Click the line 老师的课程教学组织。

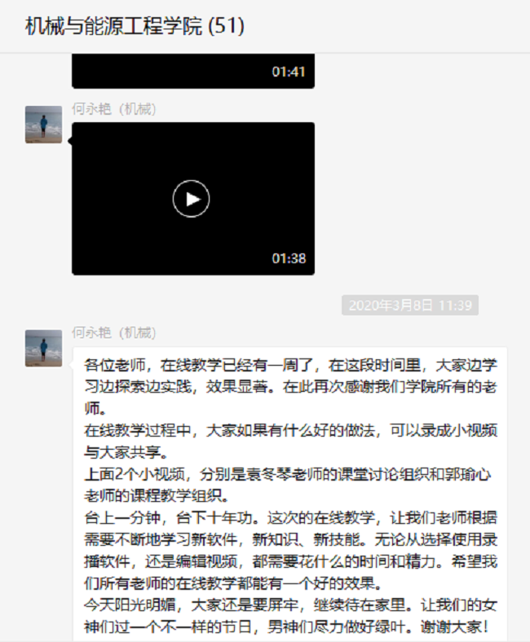(x=157, y=496)
